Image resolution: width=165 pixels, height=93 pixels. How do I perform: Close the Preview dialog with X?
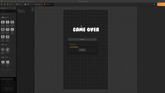[x=96, y=40]
